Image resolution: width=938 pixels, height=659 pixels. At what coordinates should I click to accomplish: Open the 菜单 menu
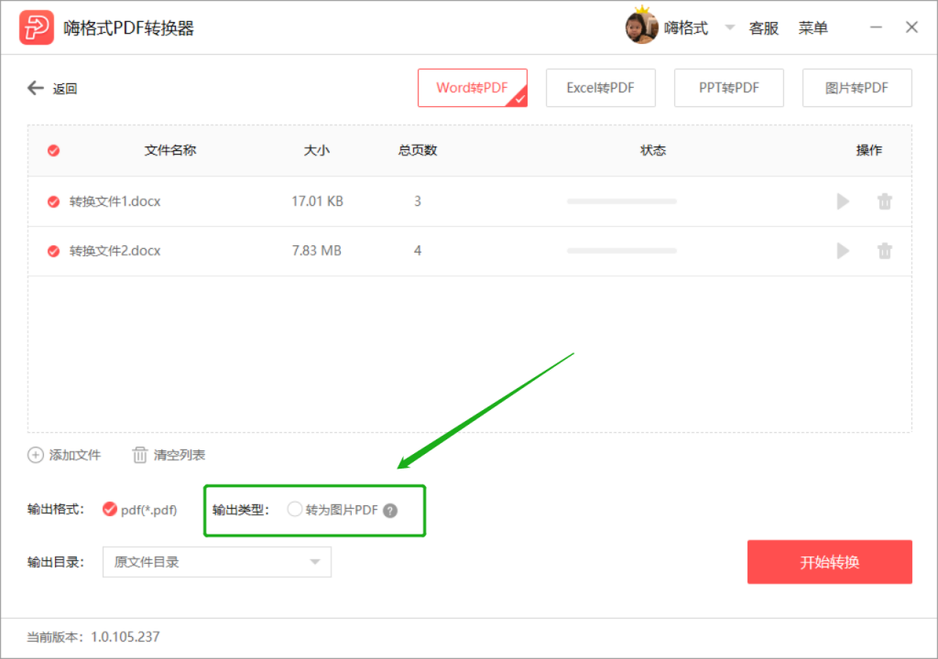813,28
